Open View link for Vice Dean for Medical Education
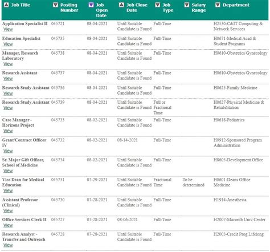The height and width of the screenshot is (252, 270). pos(8,190)
